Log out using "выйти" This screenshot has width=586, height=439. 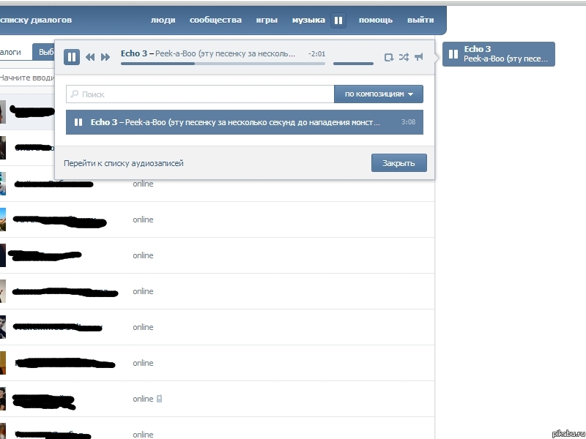(420, 20)
